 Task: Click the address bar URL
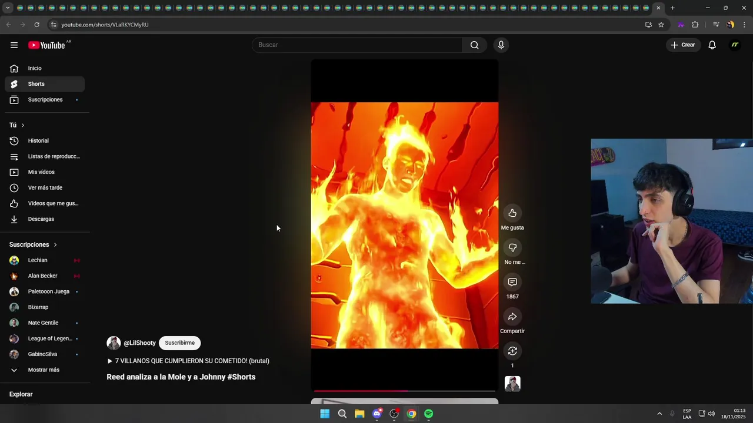point(105,25)
